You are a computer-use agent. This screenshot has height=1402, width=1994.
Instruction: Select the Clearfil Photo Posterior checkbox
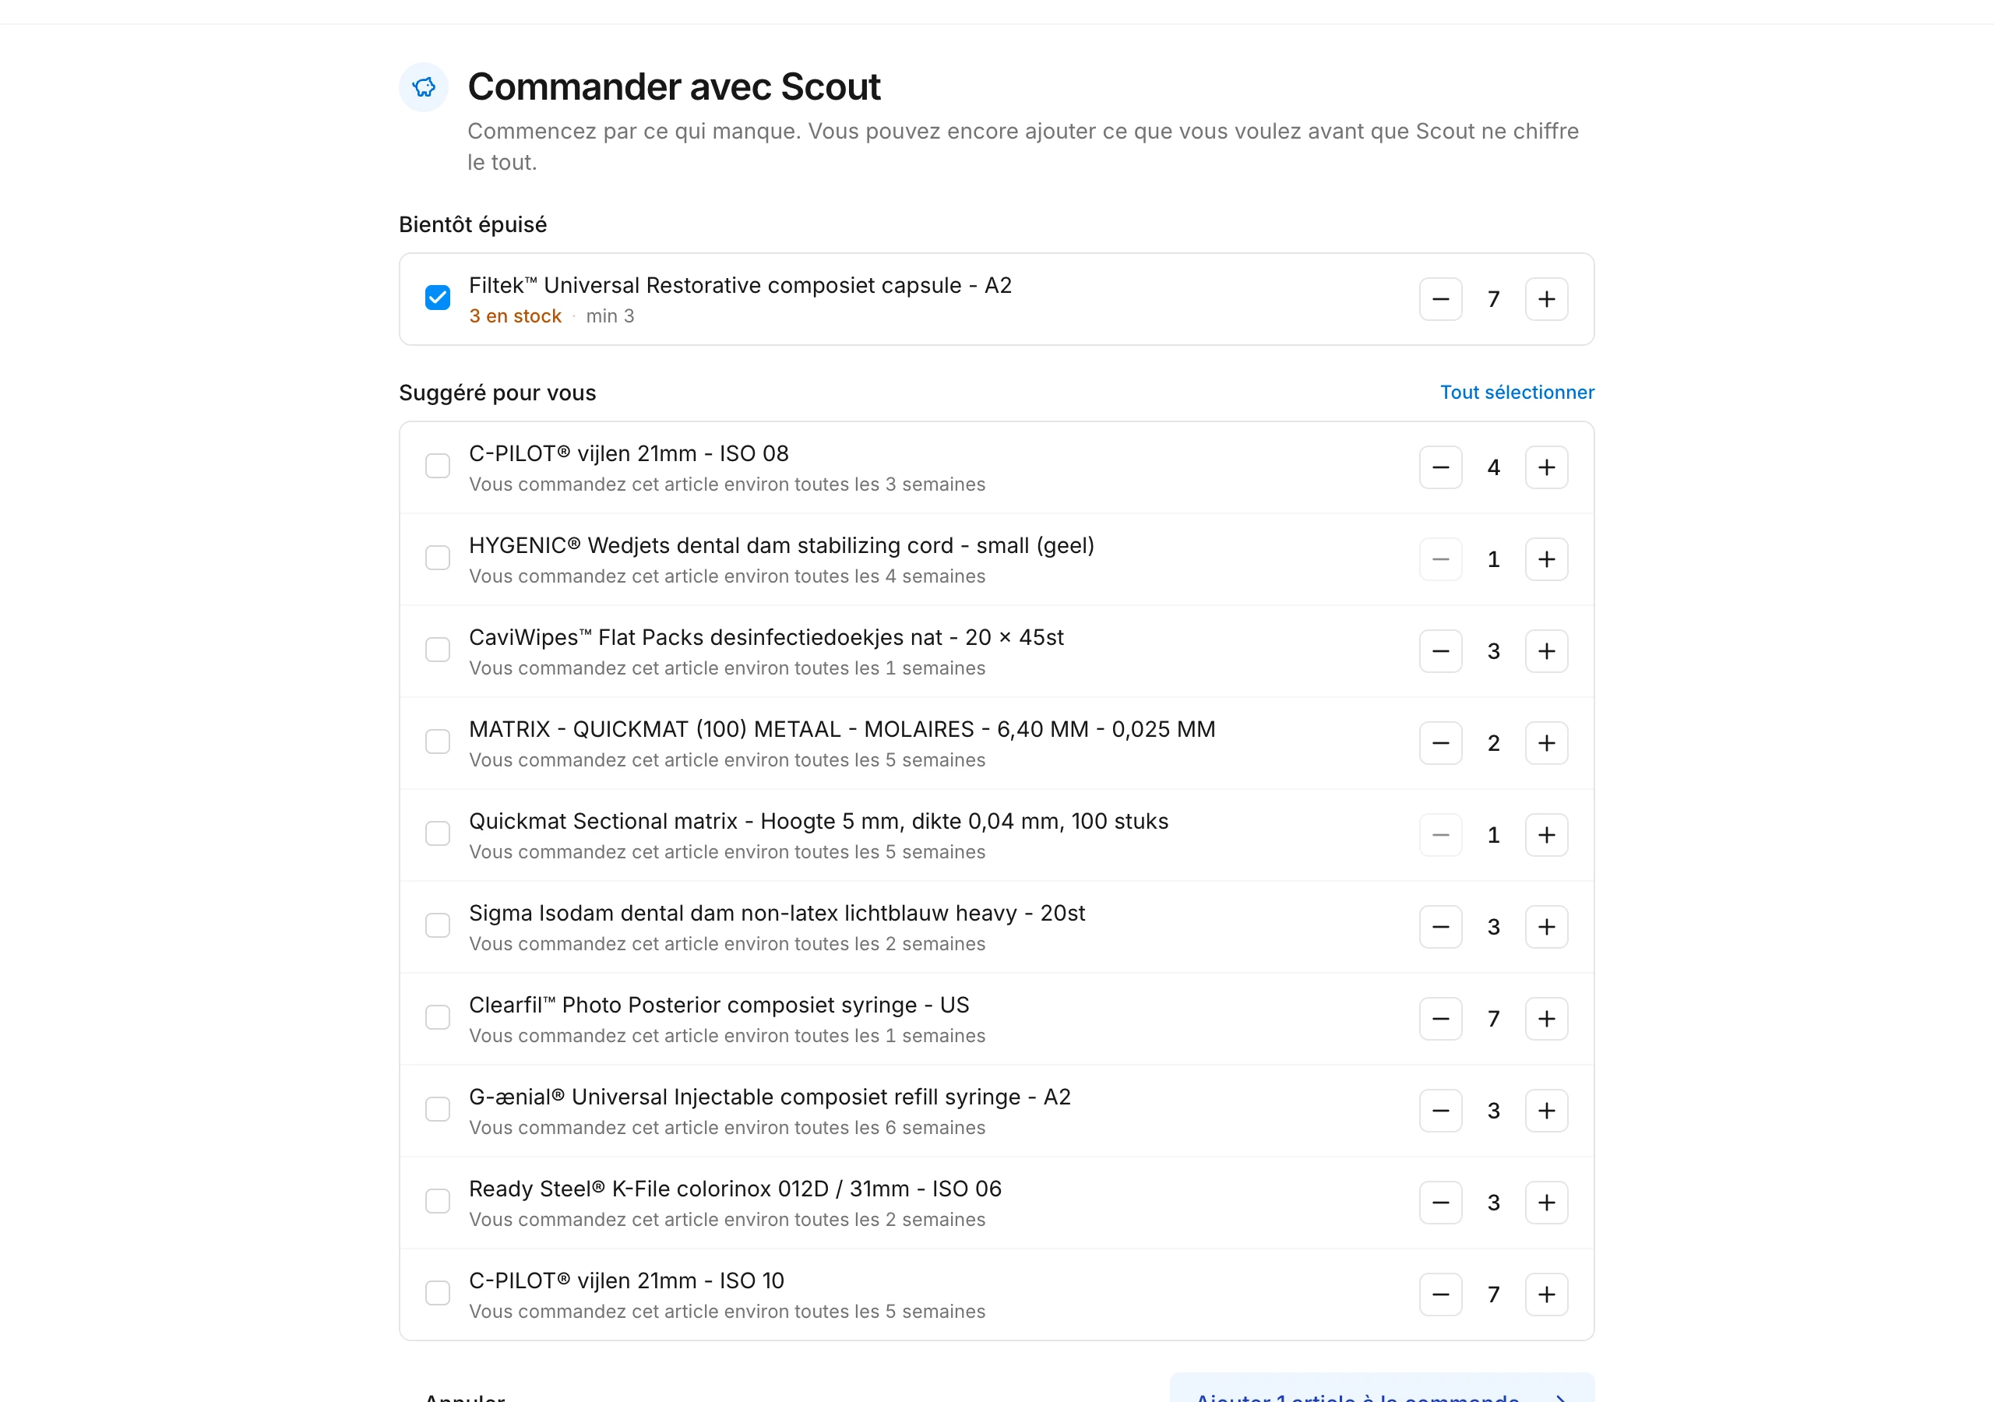click(x=438, y=1018)
